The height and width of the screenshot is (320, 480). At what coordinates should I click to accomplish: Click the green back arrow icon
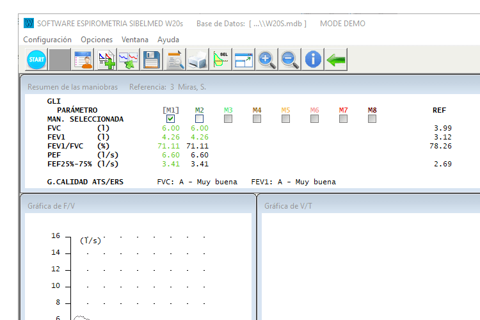335,60
